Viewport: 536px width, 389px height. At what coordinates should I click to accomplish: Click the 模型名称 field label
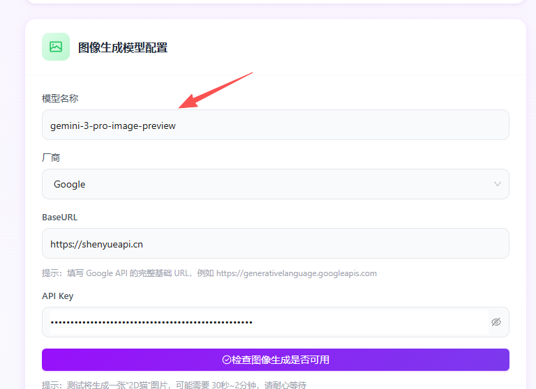click(60, 98)
